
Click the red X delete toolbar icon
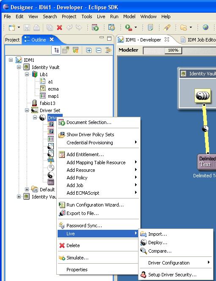[x=59, y=28]
